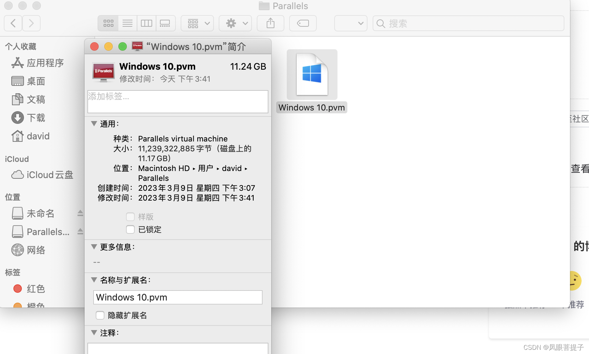This screenshot has height=354, width=589.
Task: Click the 添加标签 tags field
Action: (178, 102)
